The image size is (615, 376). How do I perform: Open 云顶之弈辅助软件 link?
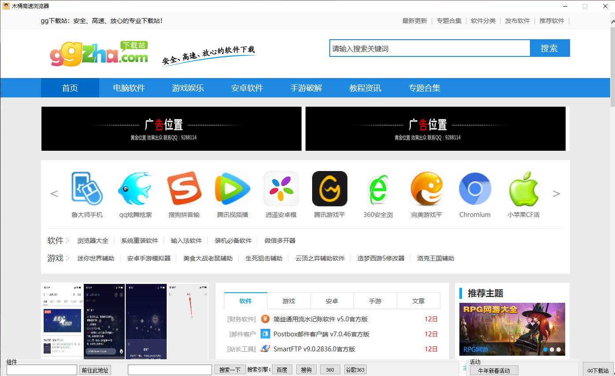point(320,258)
